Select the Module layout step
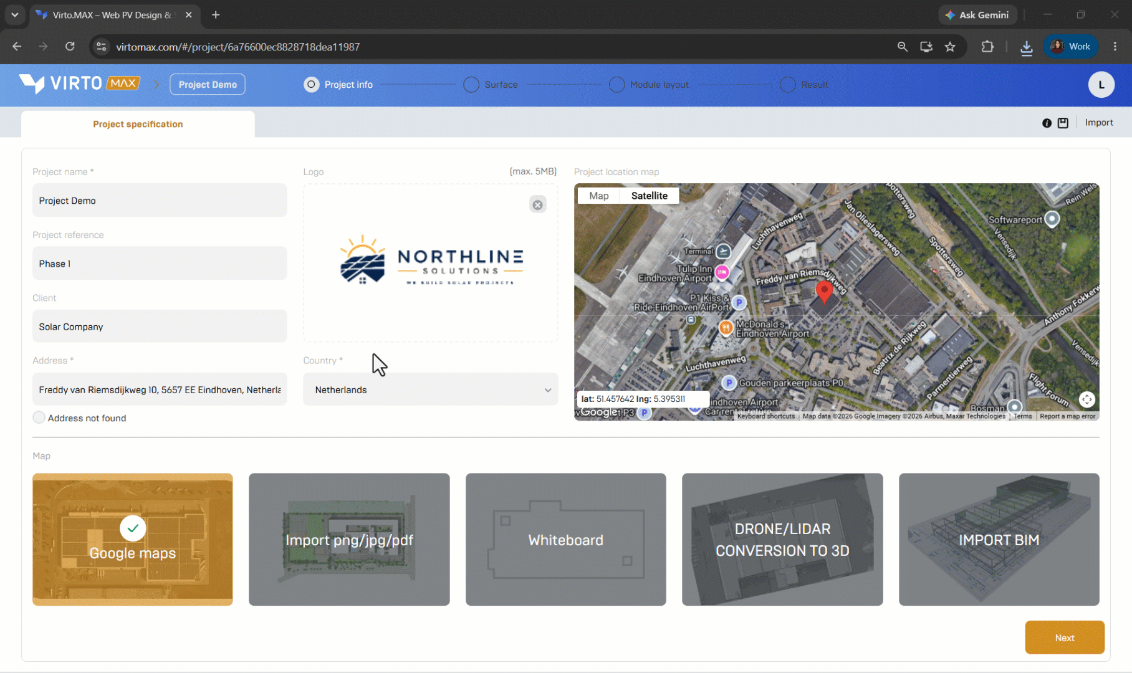Screen dimensions: 1132x673 click(x=649, y=85)
